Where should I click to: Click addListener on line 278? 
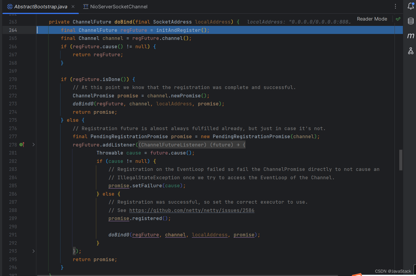[x=119, y=145]
